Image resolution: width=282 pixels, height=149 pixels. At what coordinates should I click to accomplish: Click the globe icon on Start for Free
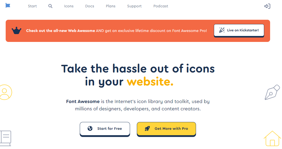coord(90,128)
